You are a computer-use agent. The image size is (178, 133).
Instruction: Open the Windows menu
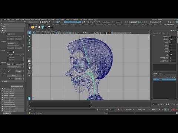(x=27, y=20)
